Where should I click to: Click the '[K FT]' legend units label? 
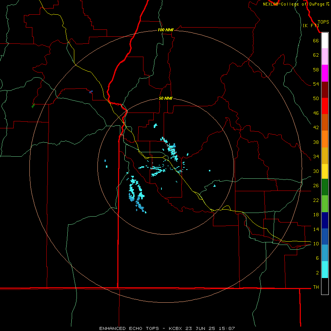click(x=310, y=25)
